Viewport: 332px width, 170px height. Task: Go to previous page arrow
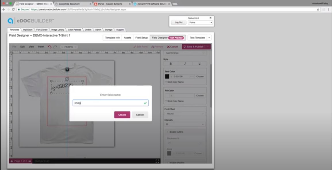coord(12,161)
